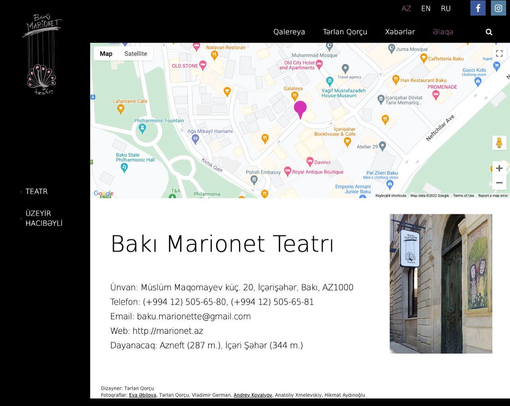
Task: Click the Juma Mosque map marker
Action: pos(392,48)
